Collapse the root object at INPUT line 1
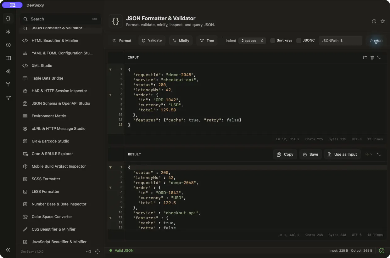Screen dimensions: 390x258 pos(110,70)
